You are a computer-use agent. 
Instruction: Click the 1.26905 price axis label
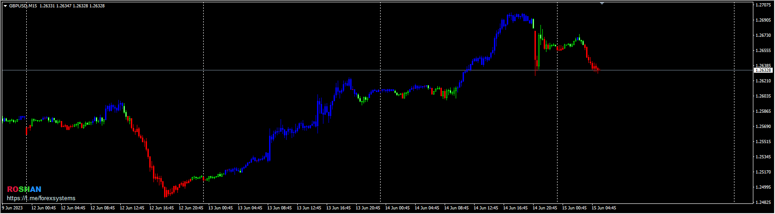click(763, 20)
